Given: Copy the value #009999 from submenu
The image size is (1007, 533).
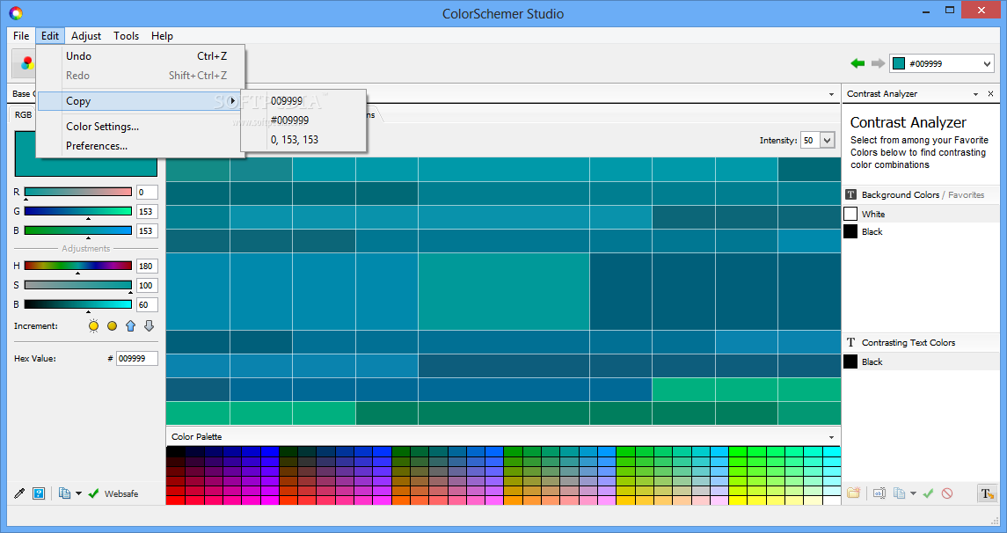Looking at the screenshot, I should (303, 120).
